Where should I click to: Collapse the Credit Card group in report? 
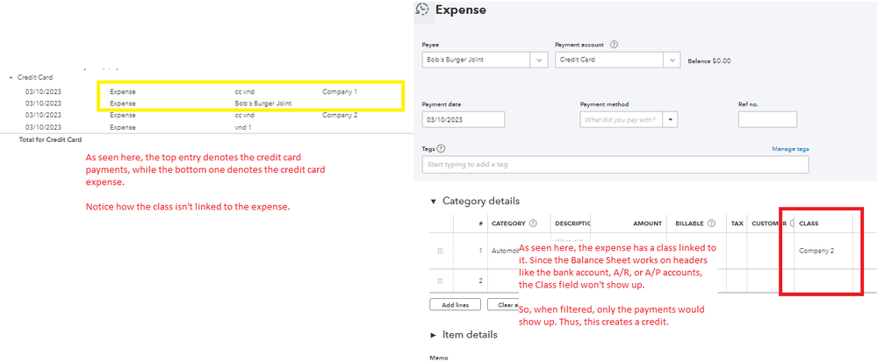pos(11,77)
